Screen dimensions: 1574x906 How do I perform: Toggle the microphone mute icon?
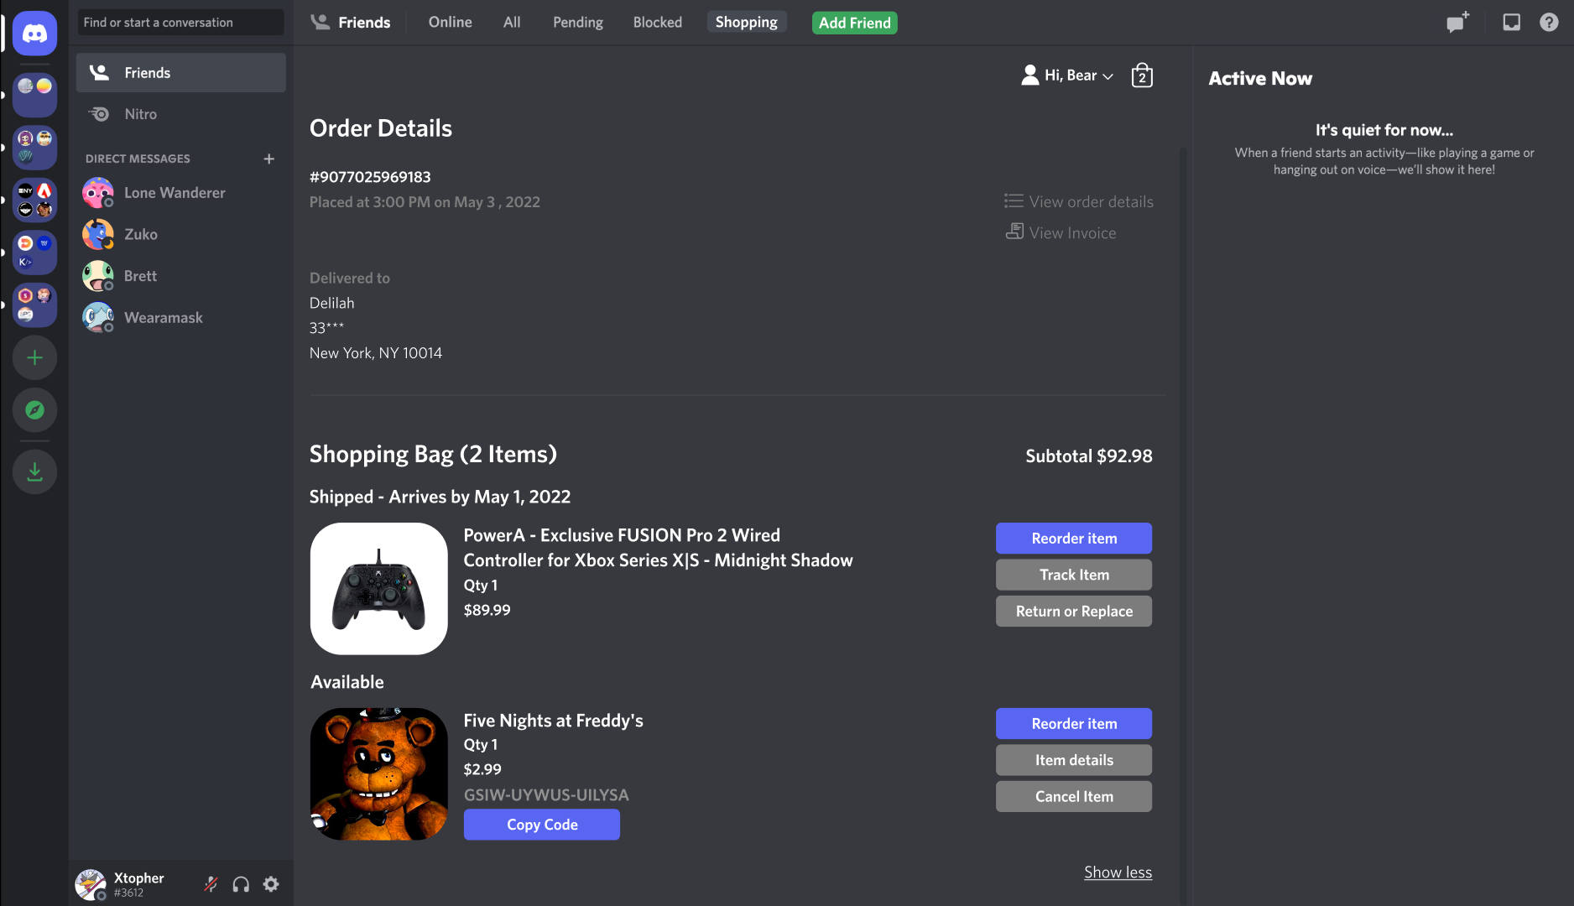211,883
